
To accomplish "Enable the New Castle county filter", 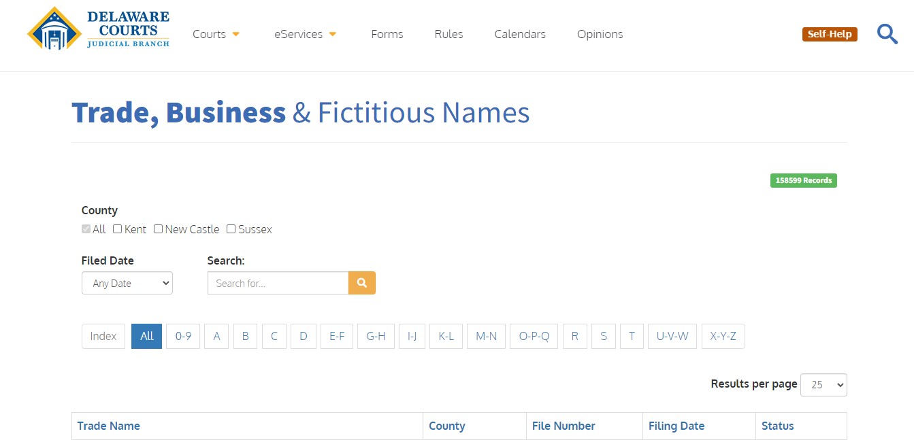I will click(158, 229).
